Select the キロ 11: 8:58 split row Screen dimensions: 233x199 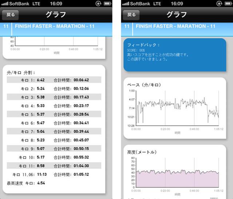coord(54,166)
